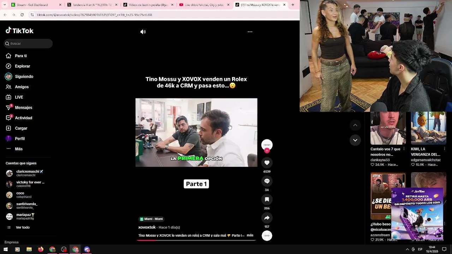Screen dimensions: 452x254
Task: Go to the 'Para ti' feed
Action: [20, 56]
